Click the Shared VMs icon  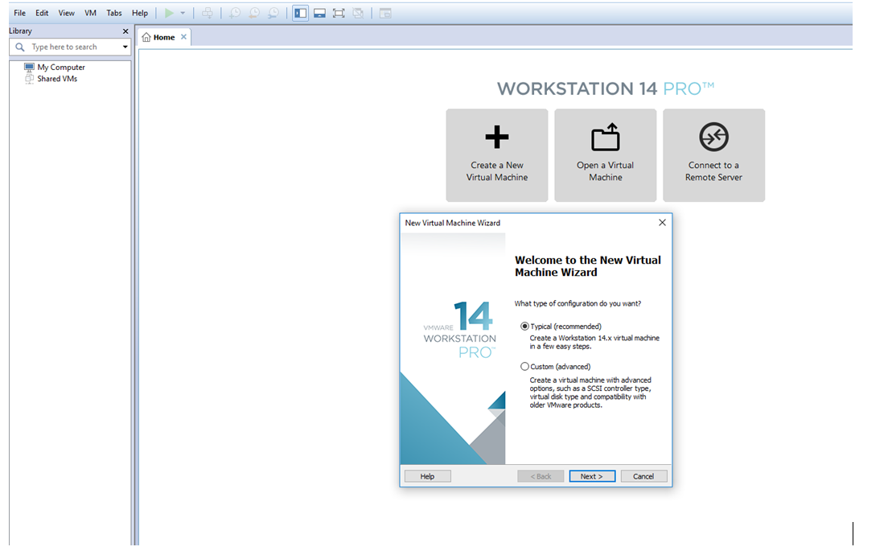(x=29, y=79)
